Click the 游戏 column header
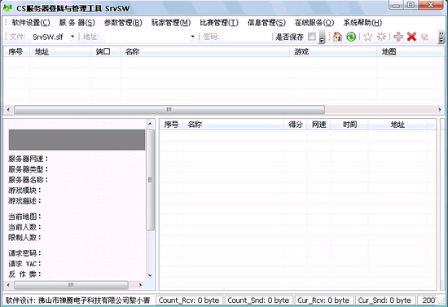 (333, 51)
